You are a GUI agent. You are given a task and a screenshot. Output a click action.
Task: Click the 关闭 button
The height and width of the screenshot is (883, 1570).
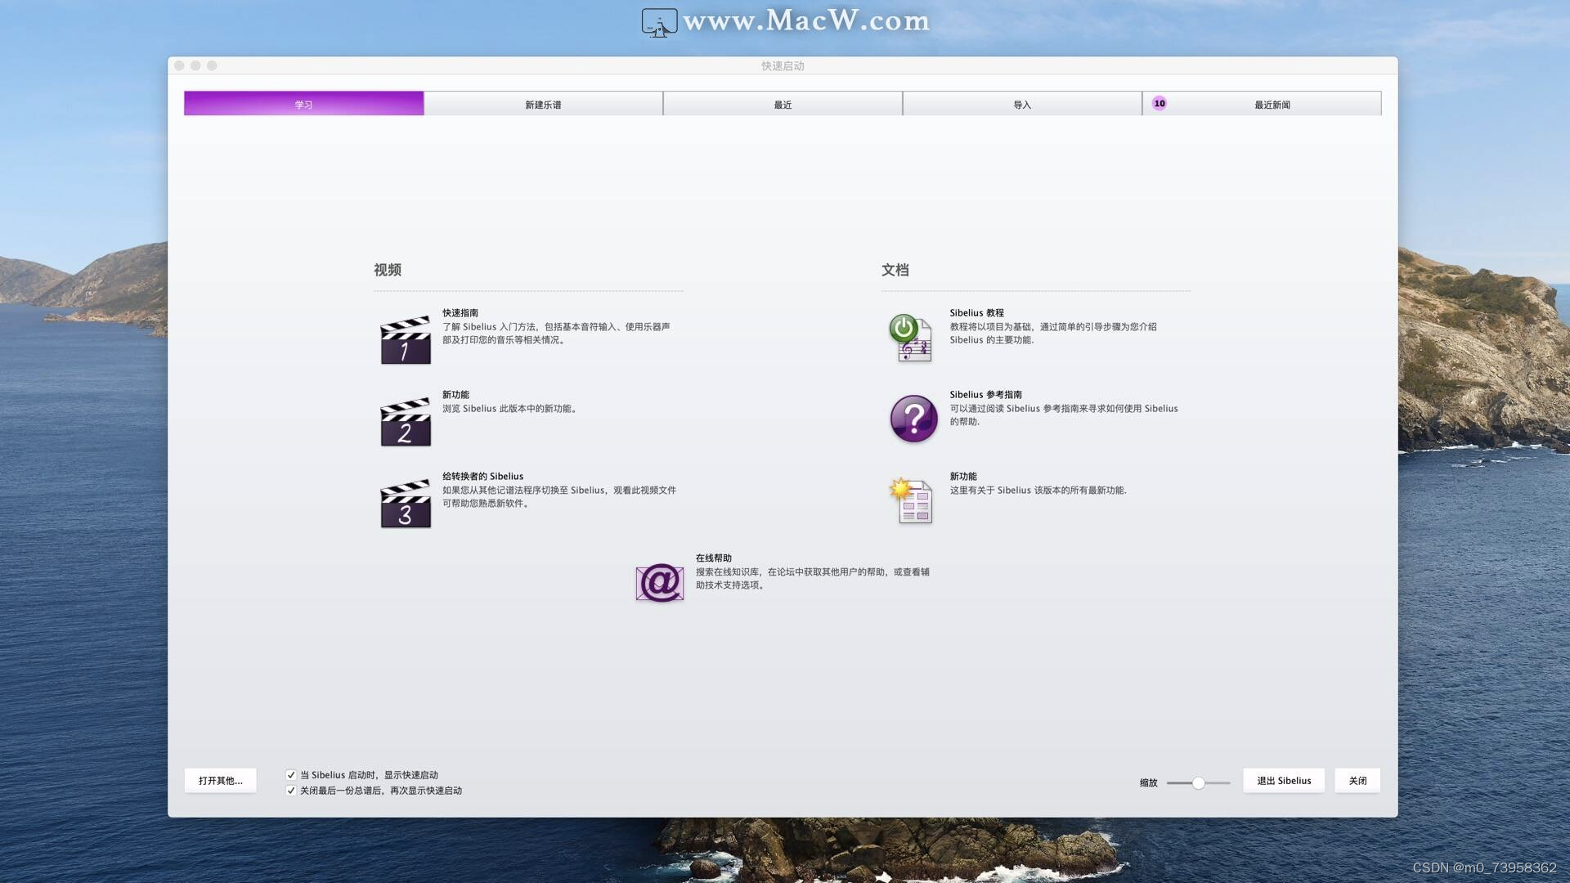click(1357, 781)
